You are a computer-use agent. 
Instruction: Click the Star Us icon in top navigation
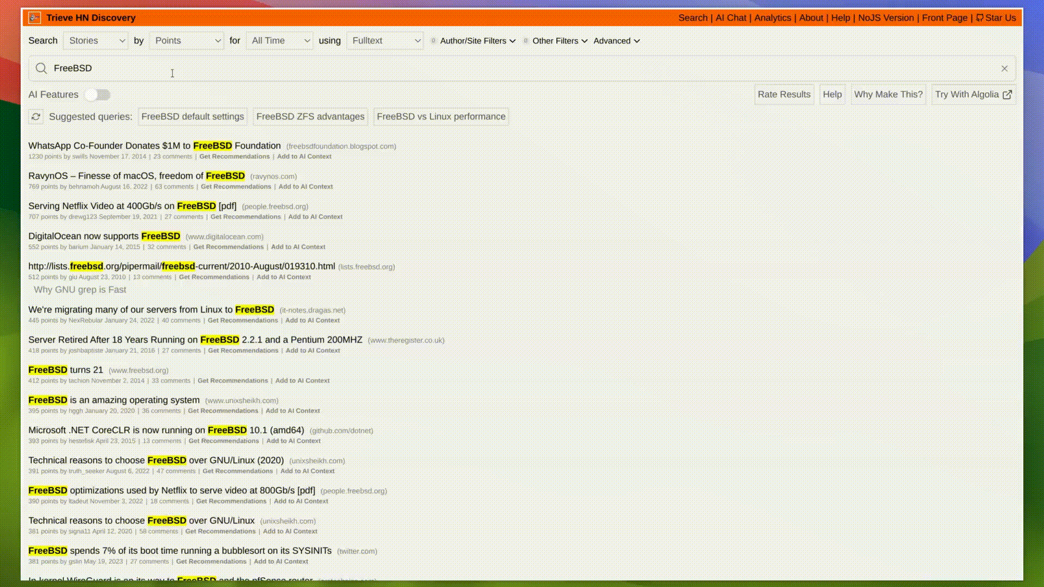pyautogui.click(x=980, y=17)
